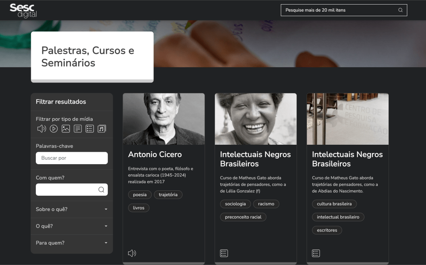Select the 'poesia' tag
Screen dimensions: 426x265
[x=140, y=194]
